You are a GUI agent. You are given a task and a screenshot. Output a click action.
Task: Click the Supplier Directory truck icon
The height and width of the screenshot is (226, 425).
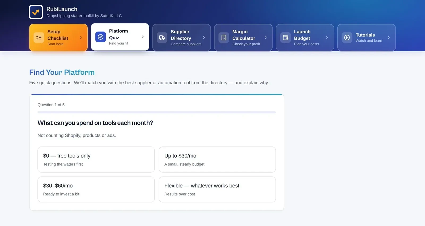tap(162, 37)
